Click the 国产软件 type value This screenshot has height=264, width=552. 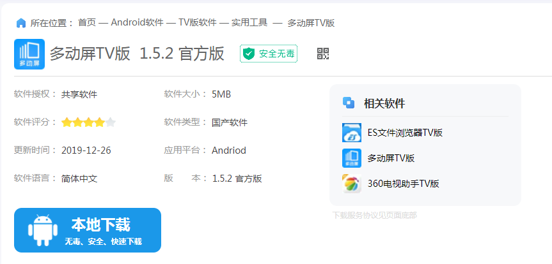click(230, 122)
